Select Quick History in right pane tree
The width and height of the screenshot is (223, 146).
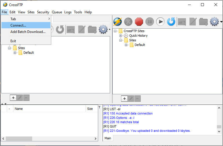coord(138,36)
